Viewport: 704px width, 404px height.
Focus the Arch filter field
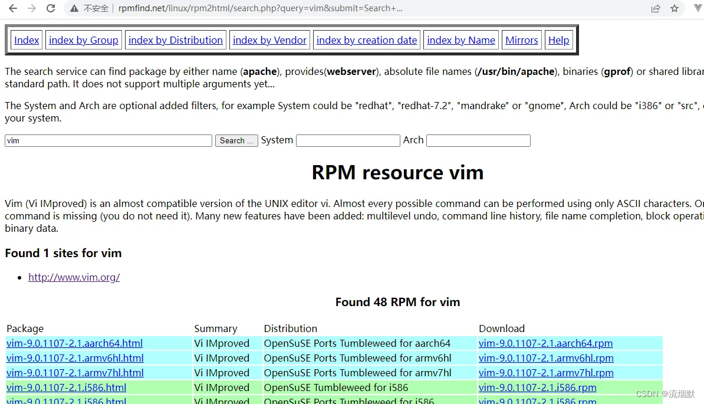point(478,140)
